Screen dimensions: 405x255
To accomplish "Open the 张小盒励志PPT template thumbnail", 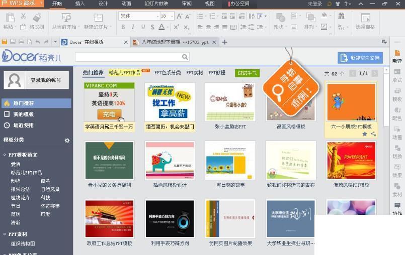I will 230,102.
